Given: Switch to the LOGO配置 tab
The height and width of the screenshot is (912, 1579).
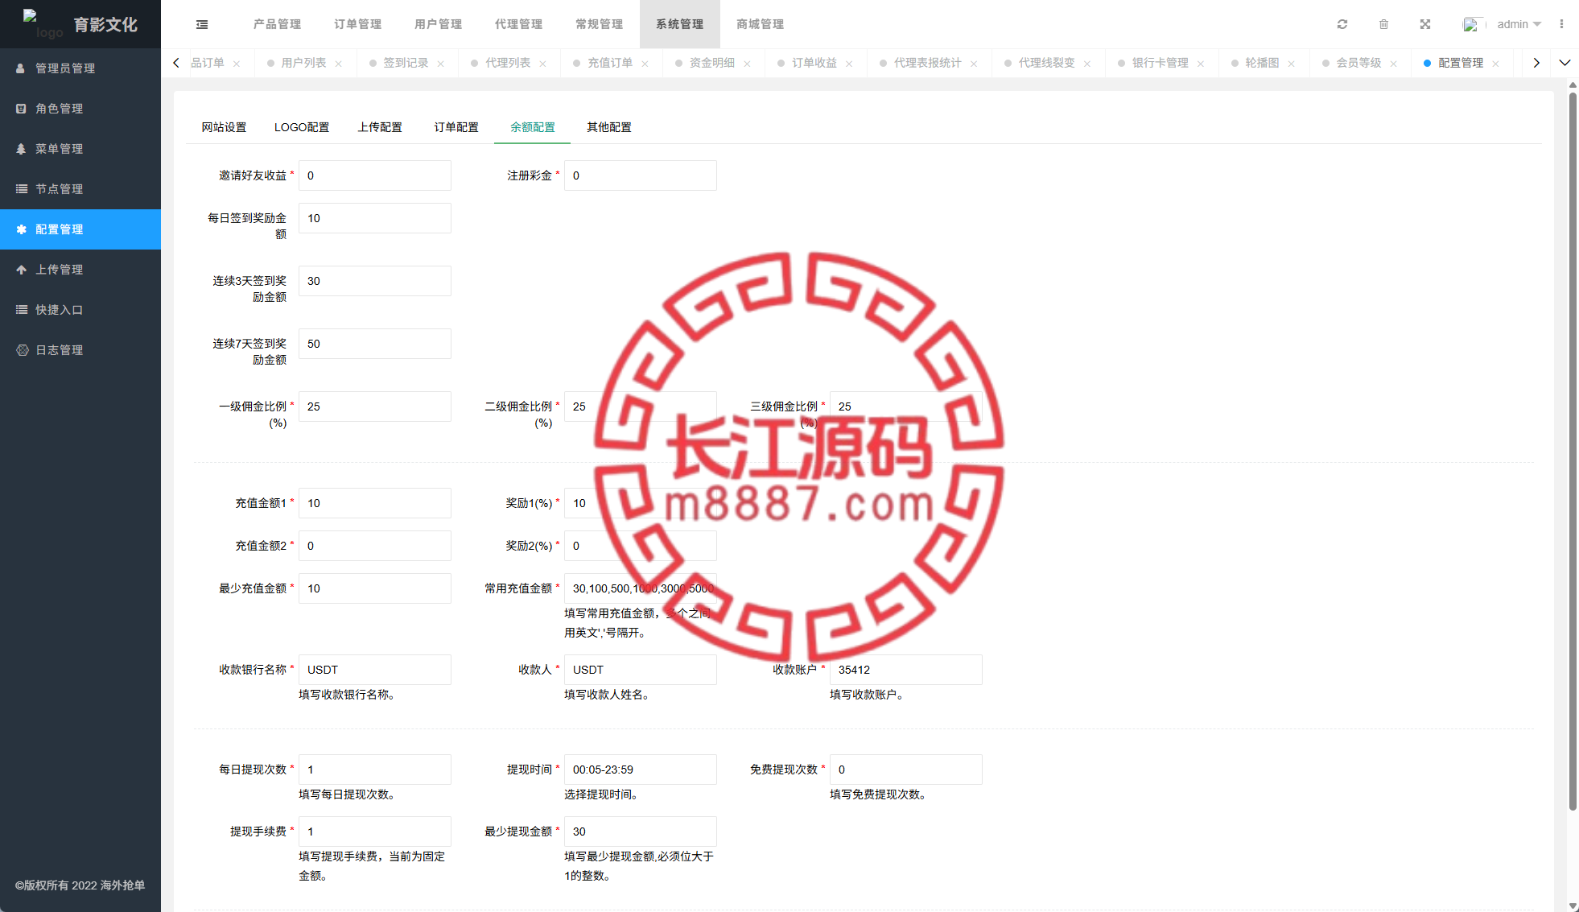Looking at the screenshot, I should (x=302, y=127).
